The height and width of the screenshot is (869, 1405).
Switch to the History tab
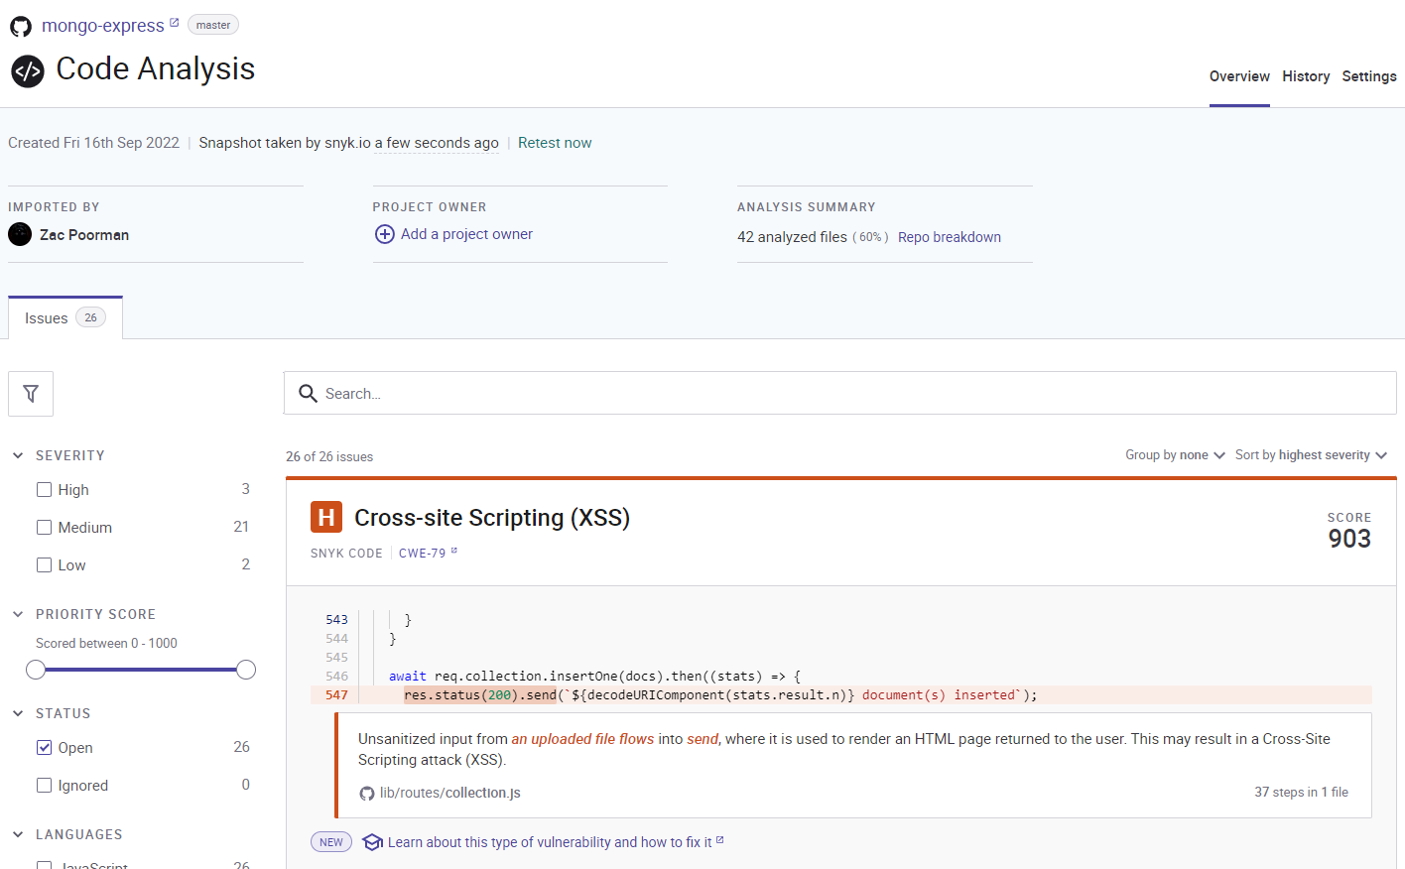click(1306, 76)
